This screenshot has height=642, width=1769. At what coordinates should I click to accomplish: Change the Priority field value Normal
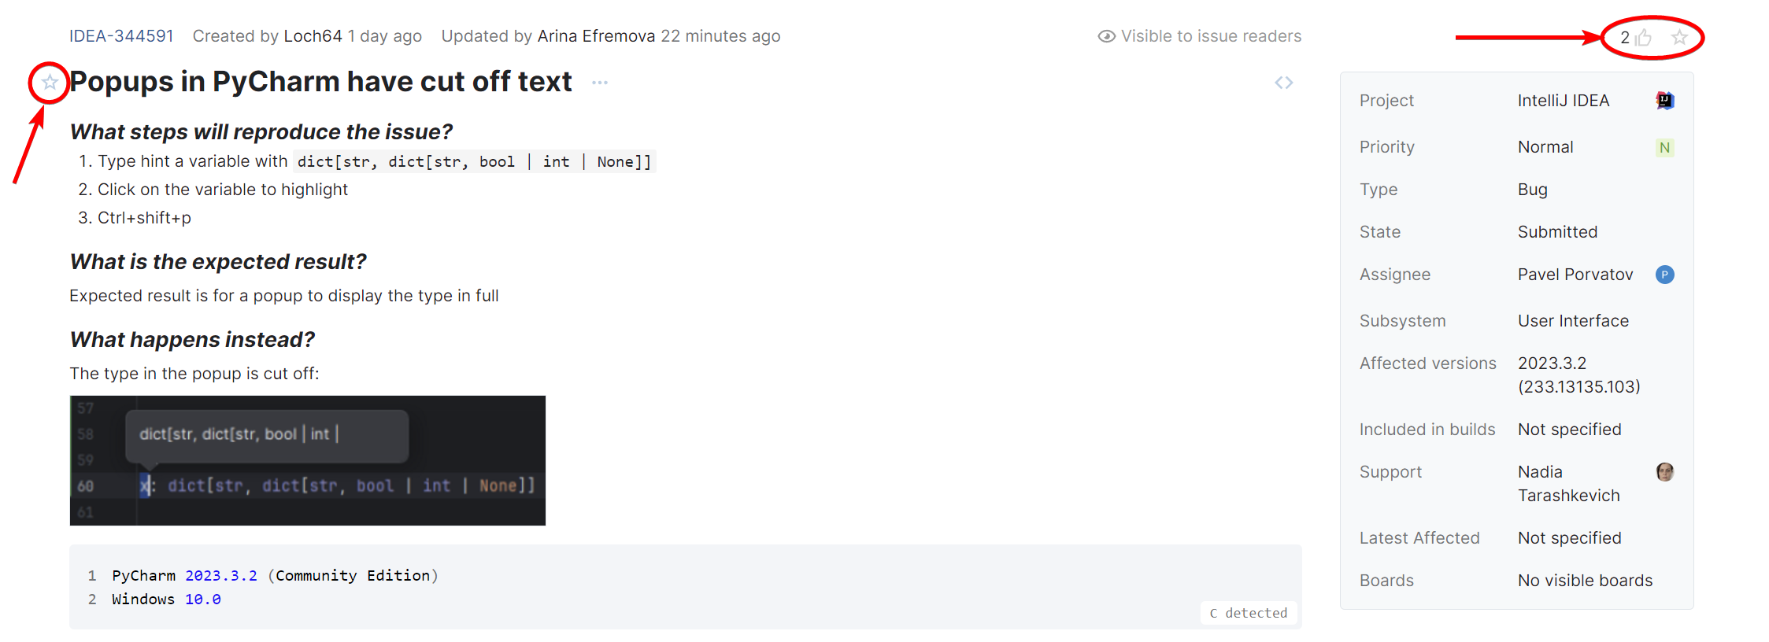[x=1545, y=147]
